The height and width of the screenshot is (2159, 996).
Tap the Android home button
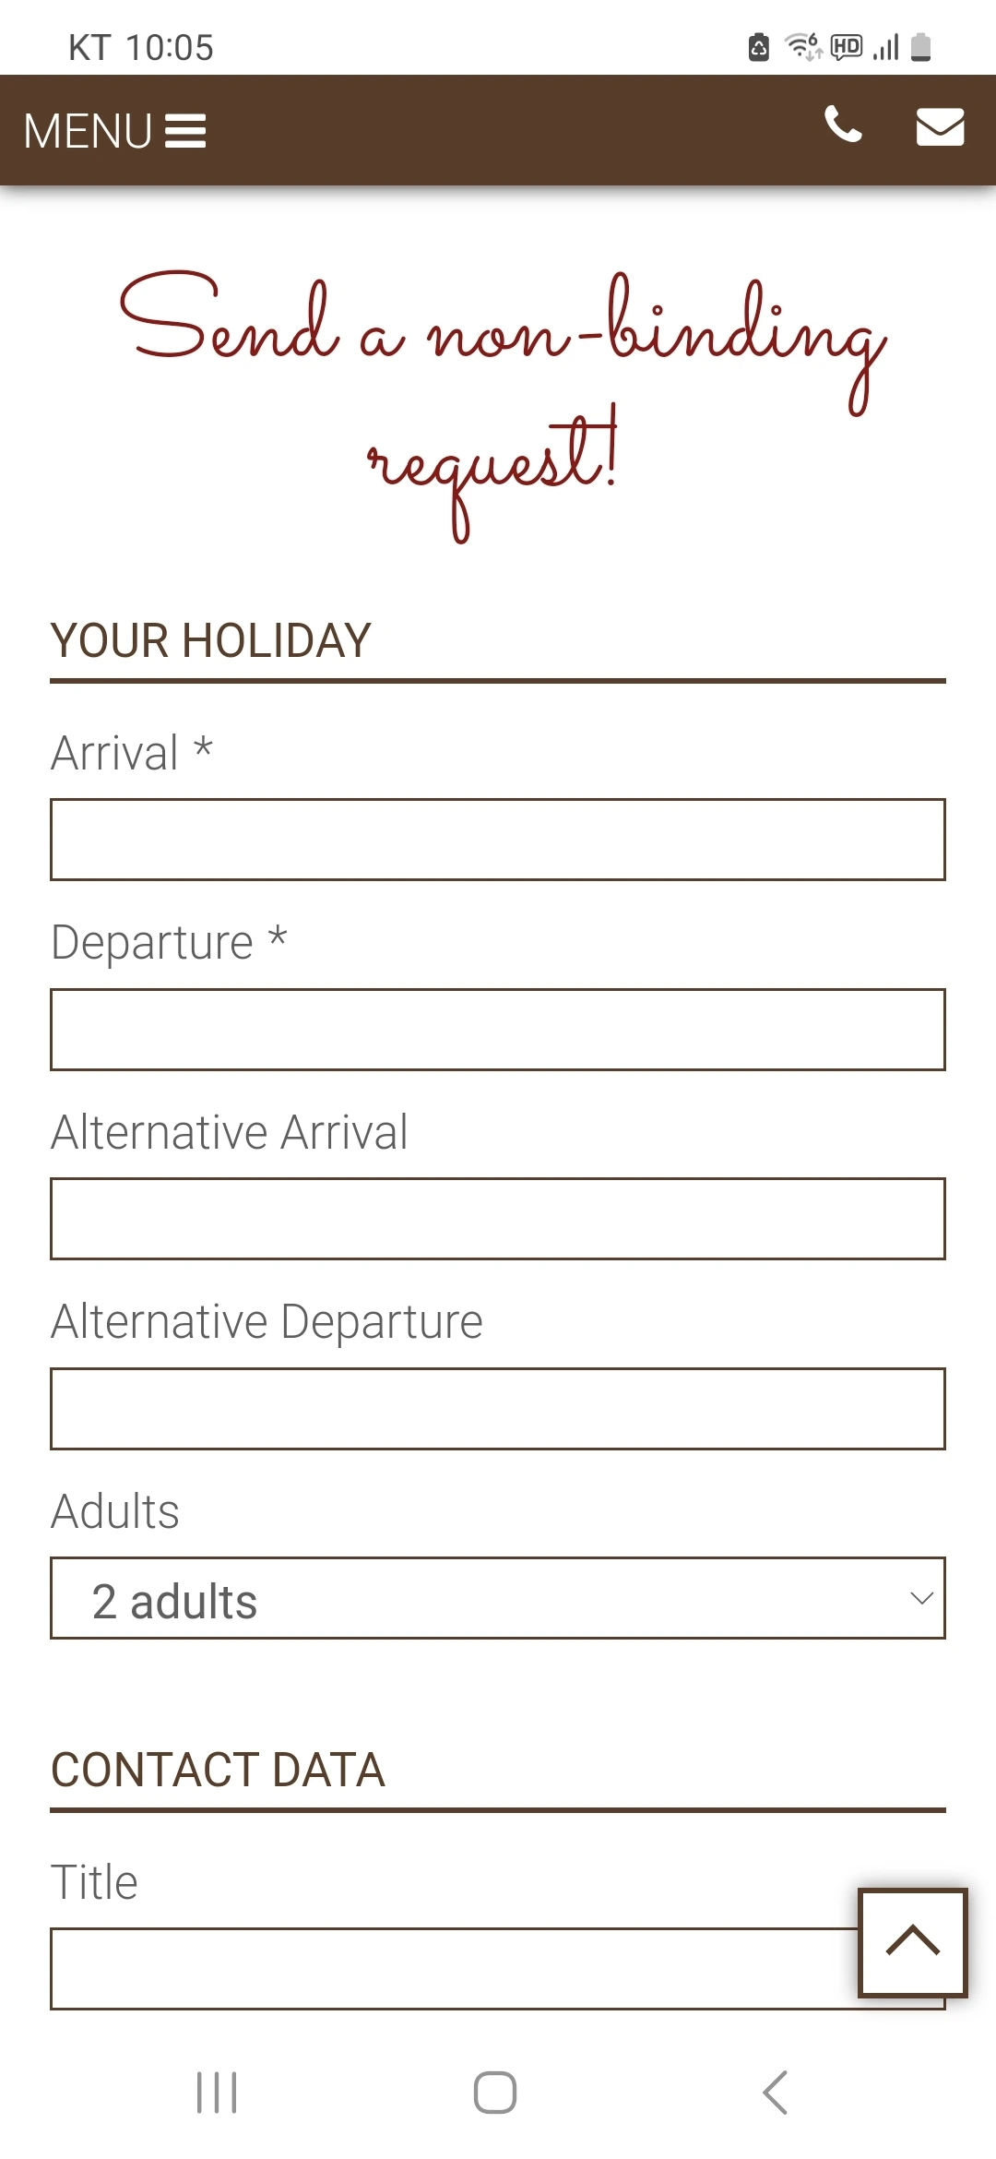[x=495, y=2092]
